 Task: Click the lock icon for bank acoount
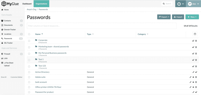[x=193, y=82]
